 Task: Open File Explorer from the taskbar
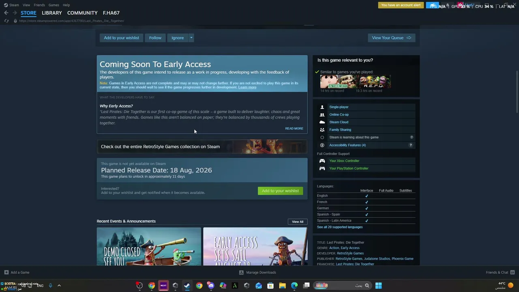pyautogui.click(x=282, y=286)
